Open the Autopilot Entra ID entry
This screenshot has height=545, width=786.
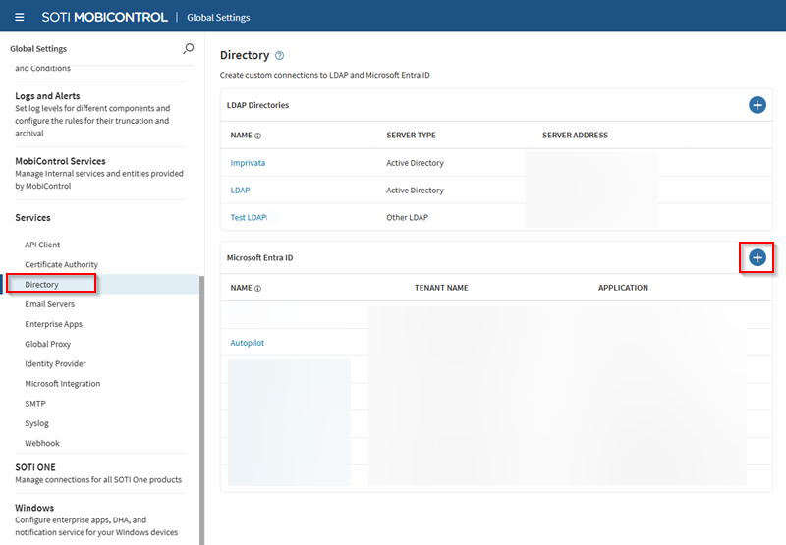tap(248, 343)
